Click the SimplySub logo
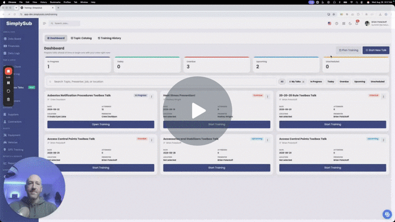The width and height of the screenshot is (395, 222). coord(19,23)
